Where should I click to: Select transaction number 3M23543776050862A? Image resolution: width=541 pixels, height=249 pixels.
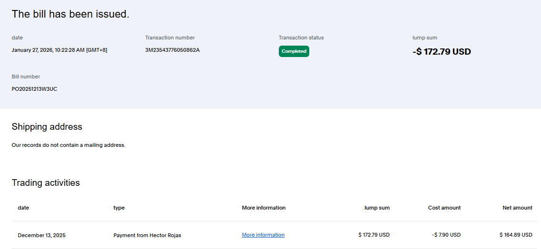coord(172,50)
